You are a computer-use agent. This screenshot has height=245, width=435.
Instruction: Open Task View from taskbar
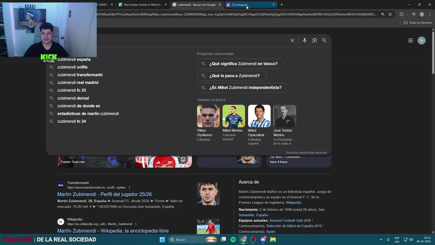(223, 240)
